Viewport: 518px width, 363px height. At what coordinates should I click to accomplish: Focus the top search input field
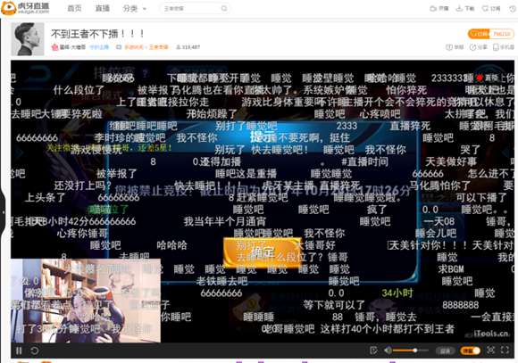[x=191, y=9]
